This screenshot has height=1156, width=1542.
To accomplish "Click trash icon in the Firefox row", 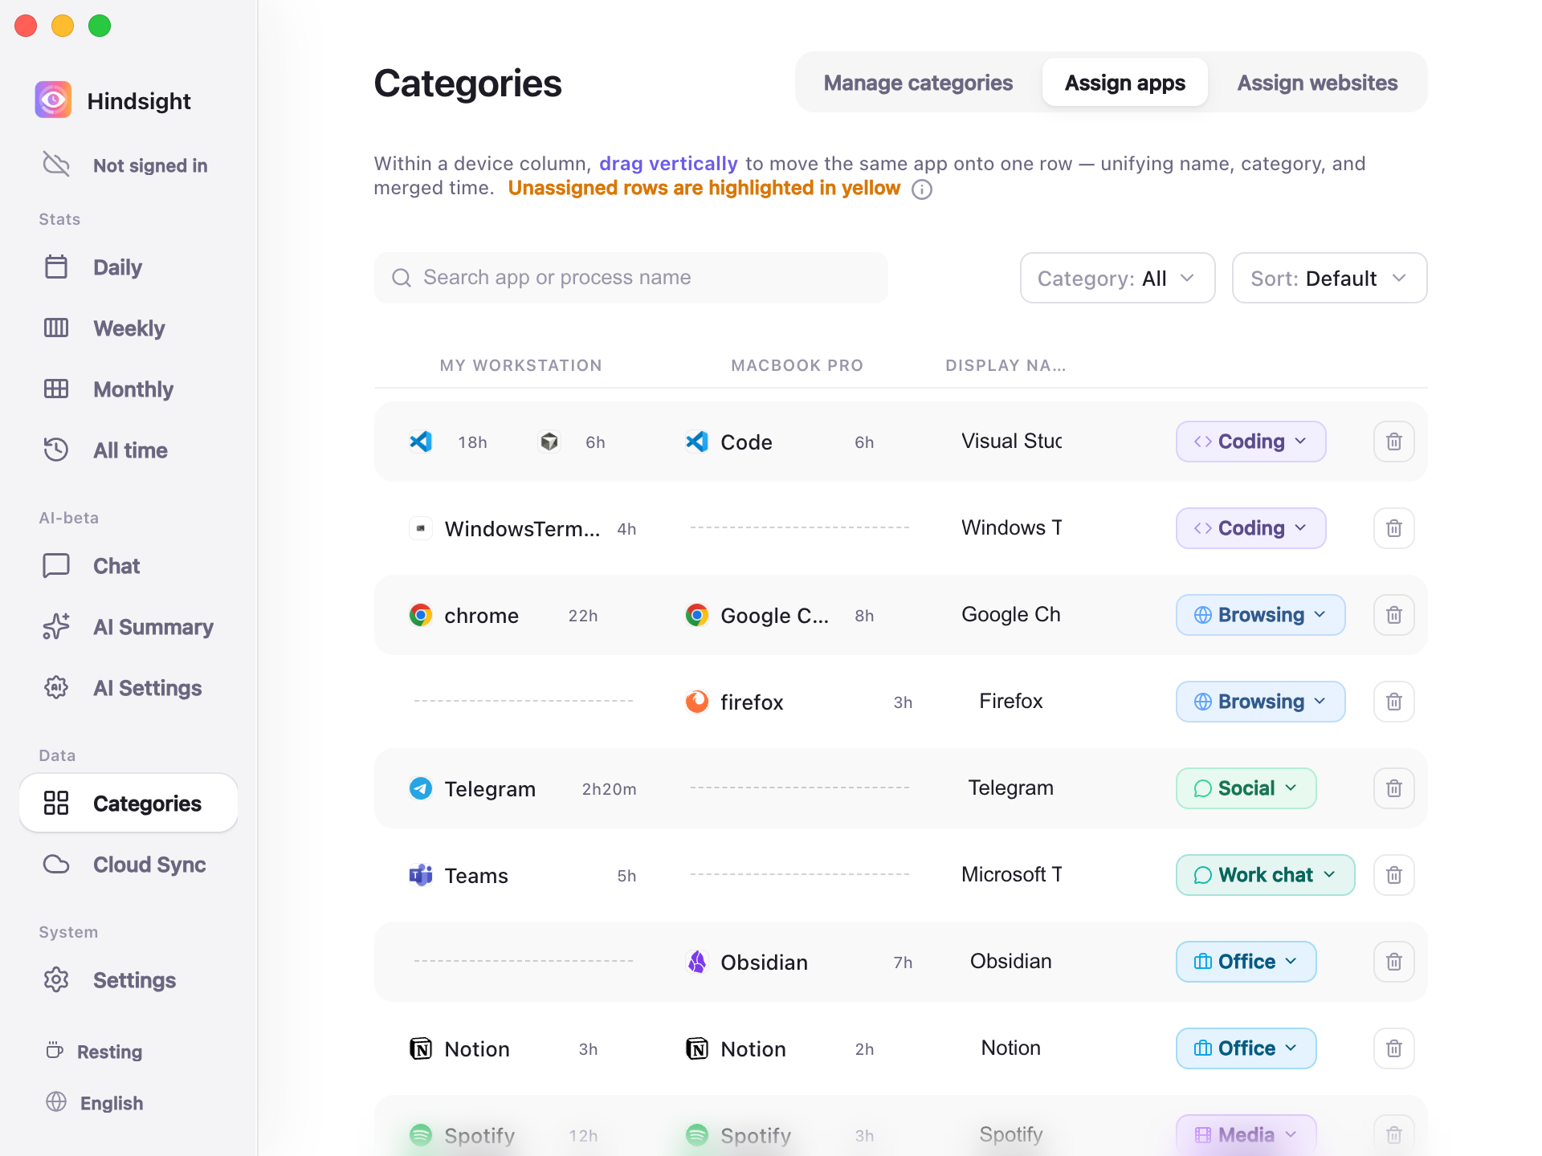I will (x=1393, y=702).
